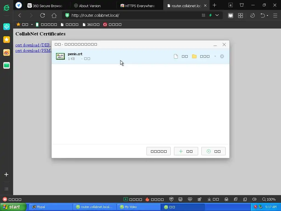This screenshot has height=211, width=281.
Task: Expand the bookmarks star dropdown arrow
Action: [32, 24]
